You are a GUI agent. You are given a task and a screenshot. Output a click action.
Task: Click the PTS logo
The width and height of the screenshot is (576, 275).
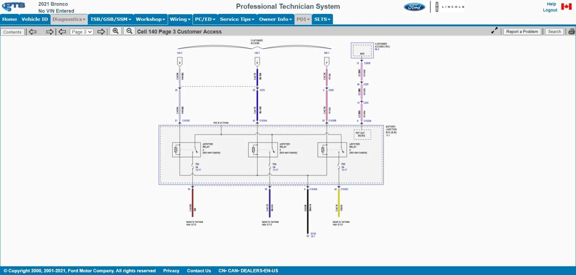click(x=14, y=7)
